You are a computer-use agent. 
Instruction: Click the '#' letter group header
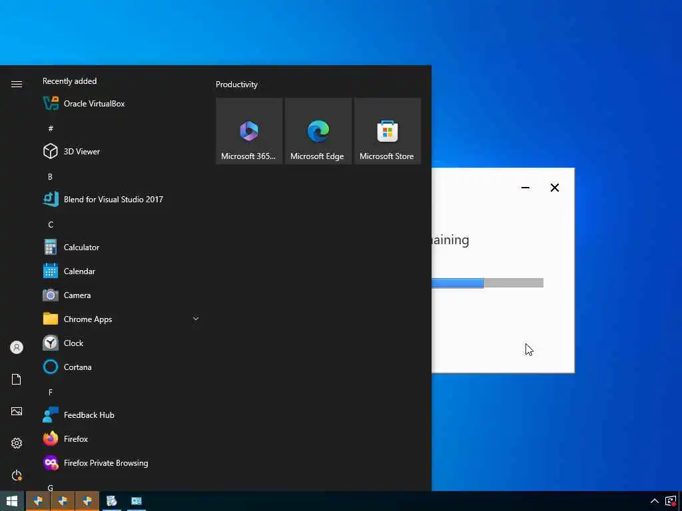pyautogui.click(x=51, y=128)
